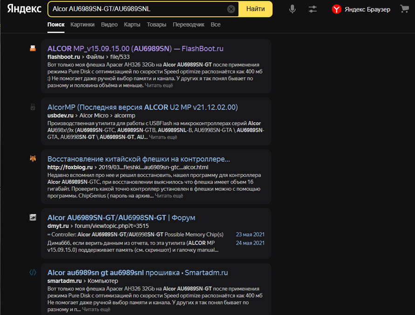Click the 23 мая 2021 forum post date
This screenshot has height=315, width=415.
tap(250, 235)
